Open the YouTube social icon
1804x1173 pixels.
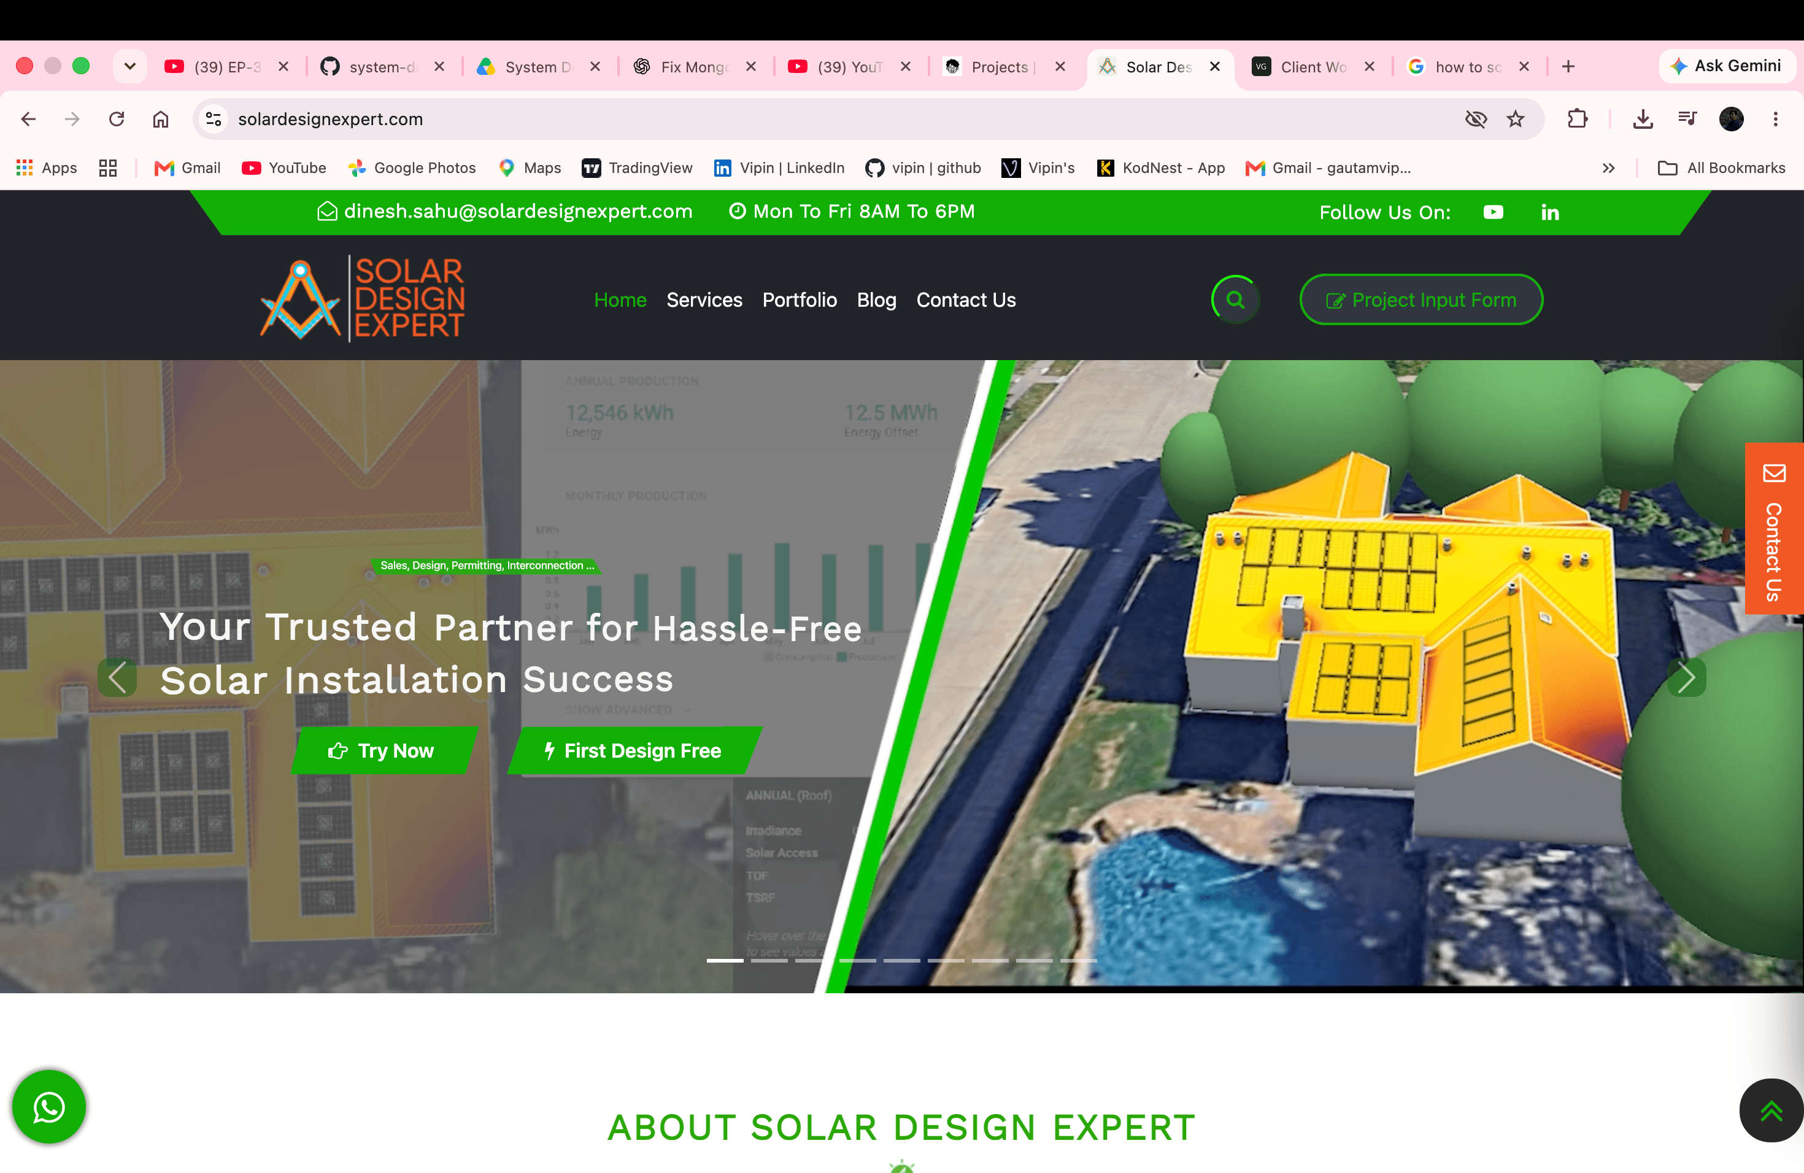1494,212
